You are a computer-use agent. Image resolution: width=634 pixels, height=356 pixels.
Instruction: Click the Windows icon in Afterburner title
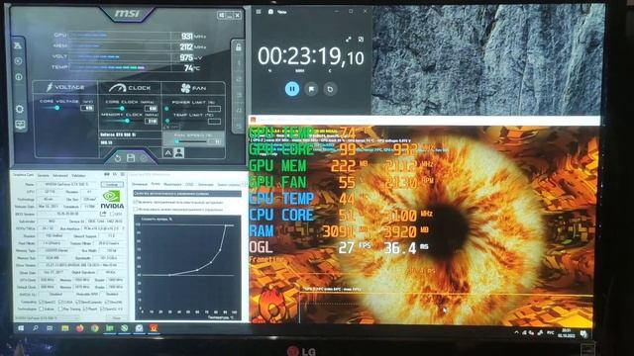(221, 15)
